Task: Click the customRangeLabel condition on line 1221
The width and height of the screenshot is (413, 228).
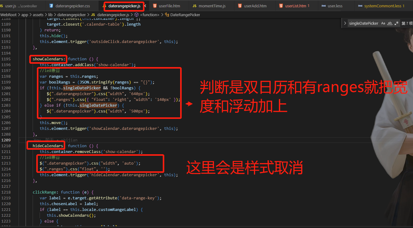Action: pos(91,209)
